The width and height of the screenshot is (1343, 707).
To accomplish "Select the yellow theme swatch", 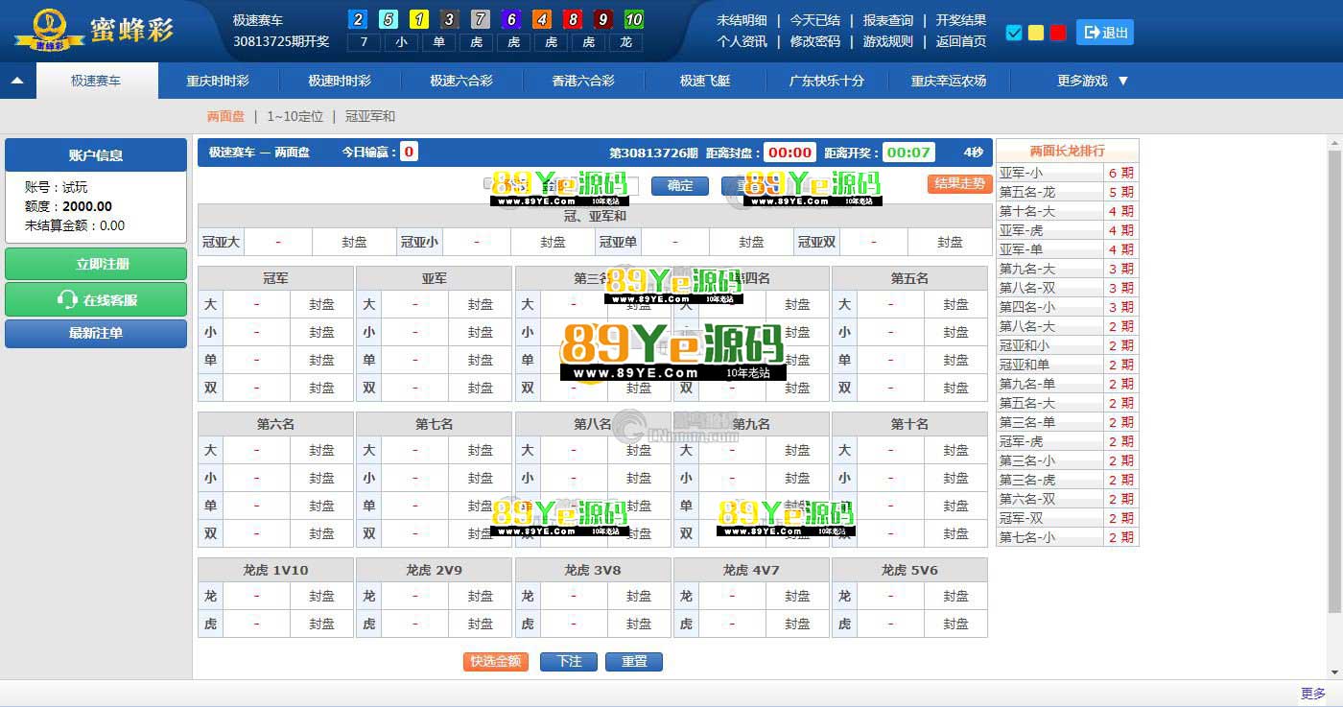I will click(x=1036, y=33).
